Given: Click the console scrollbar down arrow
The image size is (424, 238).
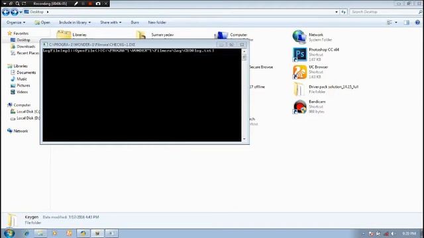Looking at the screenshot, I should pos(244,139).
